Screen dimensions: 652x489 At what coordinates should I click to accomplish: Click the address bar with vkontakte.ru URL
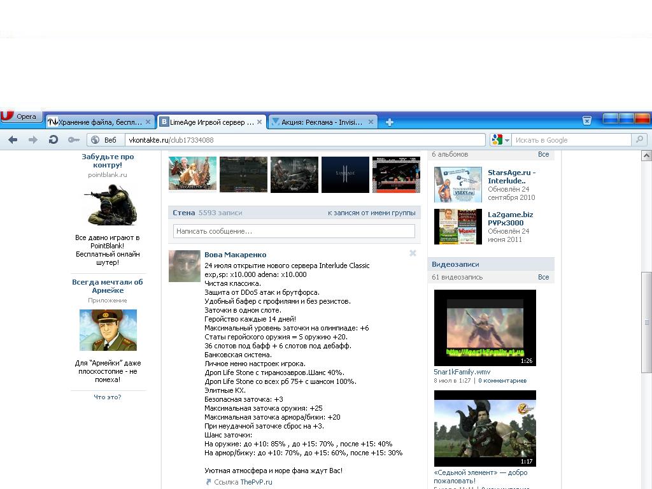[305, 139]
